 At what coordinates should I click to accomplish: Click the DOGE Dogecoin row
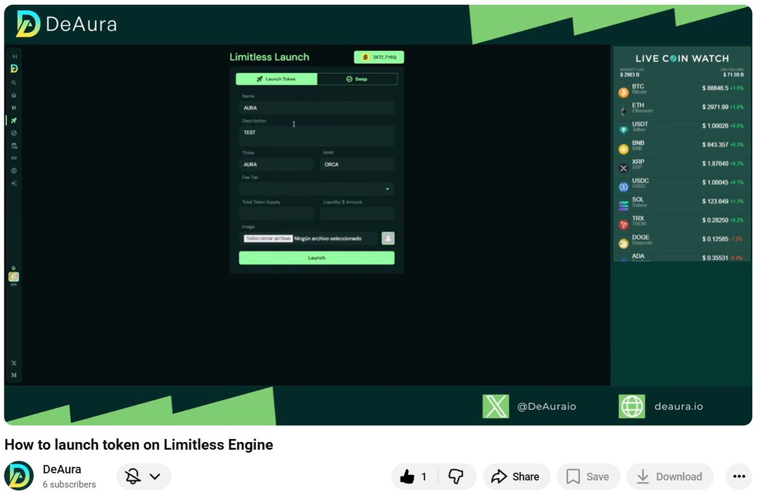pyautogui.click(x=681, y=243)
